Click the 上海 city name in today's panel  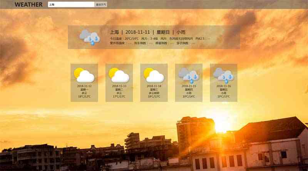(114, 32)
